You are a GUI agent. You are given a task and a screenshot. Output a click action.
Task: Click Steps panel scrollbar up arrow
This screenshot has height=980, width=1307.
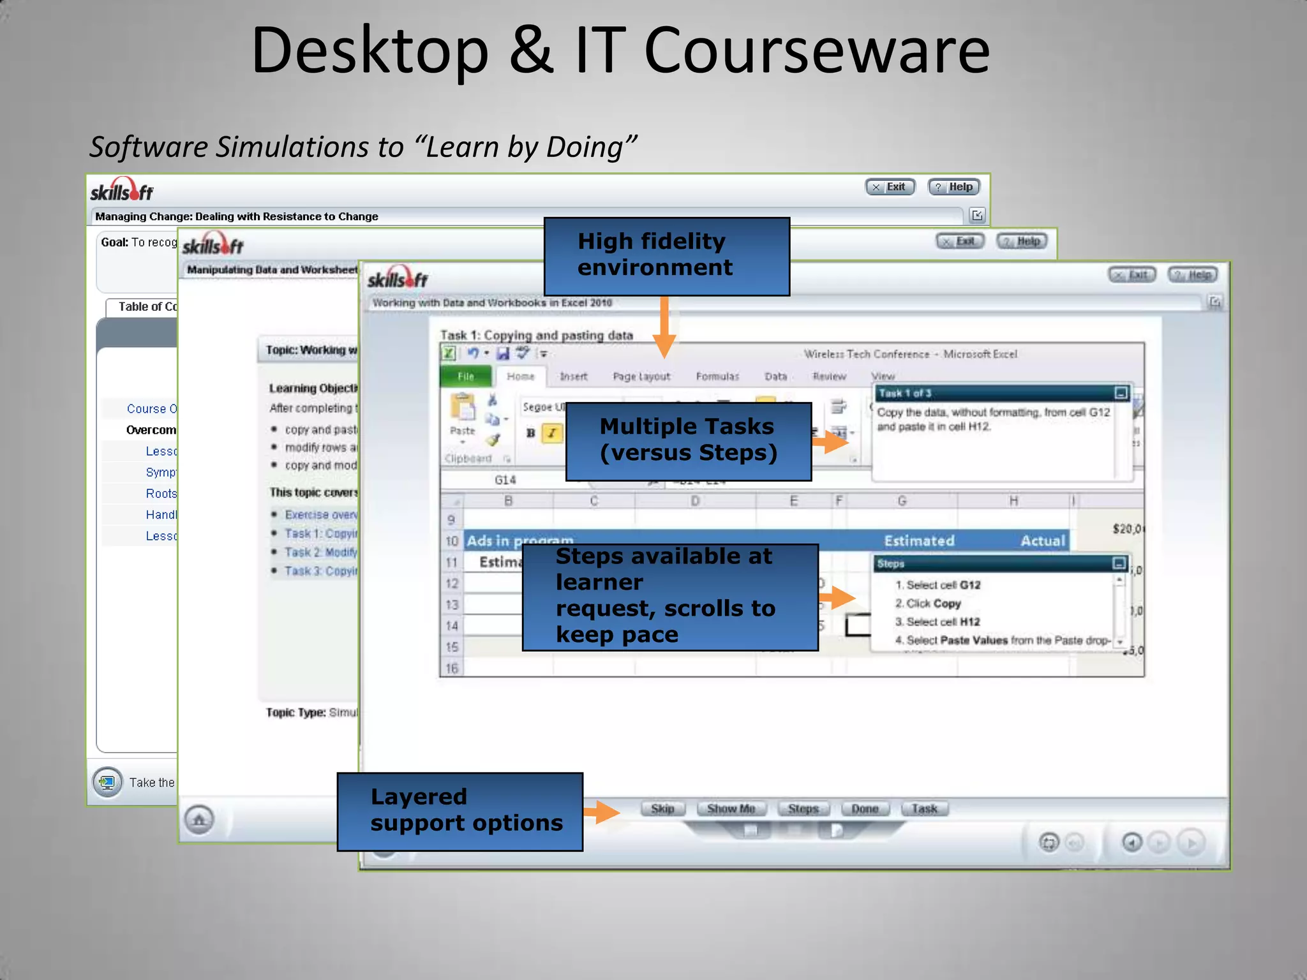click(x=1119, y=579)
